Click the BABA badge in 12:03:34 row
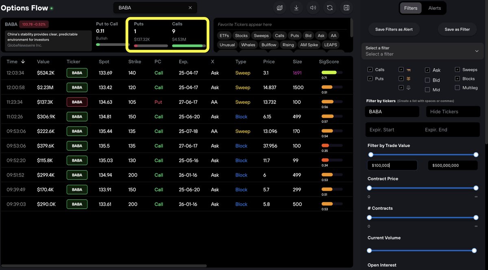This screenshot has width=488, height=270. coord(77,73)
